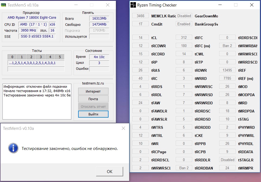The image size is (261, 182).
Task: Click the tWTRL value 12
Action: pyautogui.click(x=141, y=135)
